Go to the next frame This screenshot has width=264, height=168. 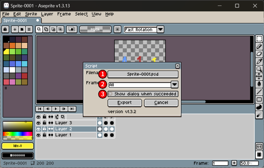coord(64,109)
